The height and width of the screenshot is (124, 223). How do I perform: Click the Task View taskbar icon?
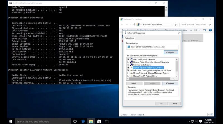click(x=75, y=121)
